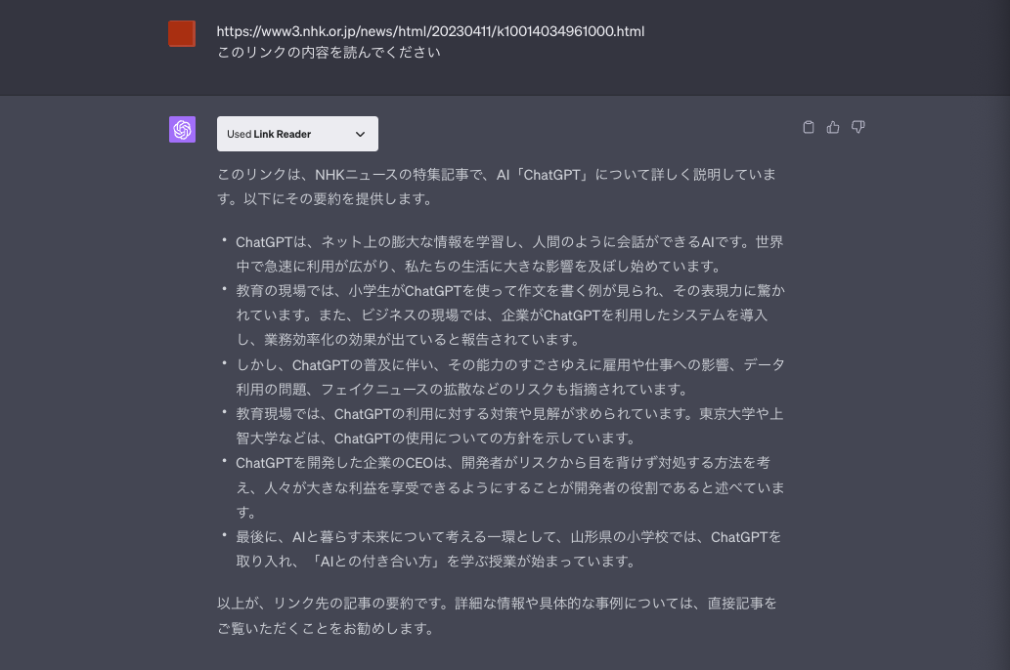The height and width of the screenshot is (670, 1010).
Task: Click the ChatGPT logo avatar
Action: click(x=182, y=129)
